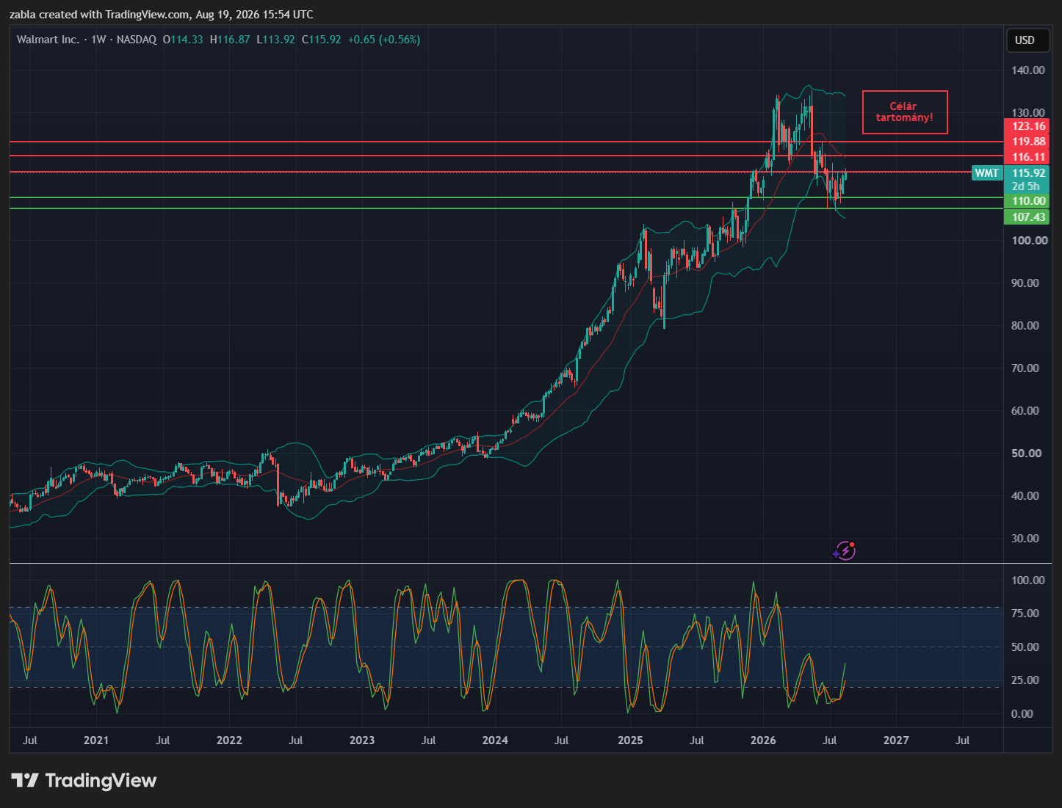Click the 140.00 price axis label

(x=1028, y=70)
